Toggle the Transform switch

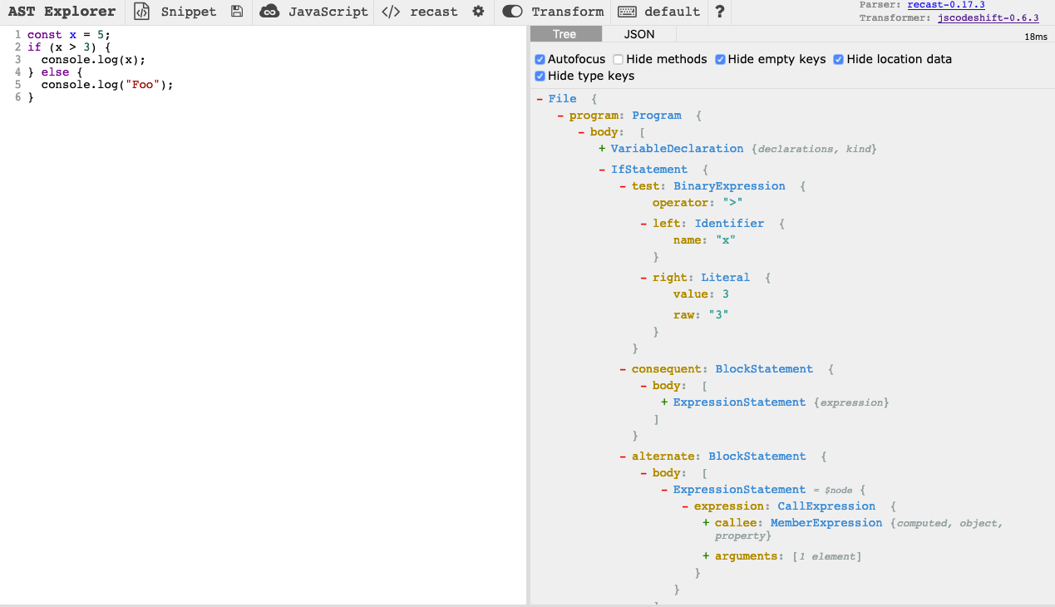point(511,12)
